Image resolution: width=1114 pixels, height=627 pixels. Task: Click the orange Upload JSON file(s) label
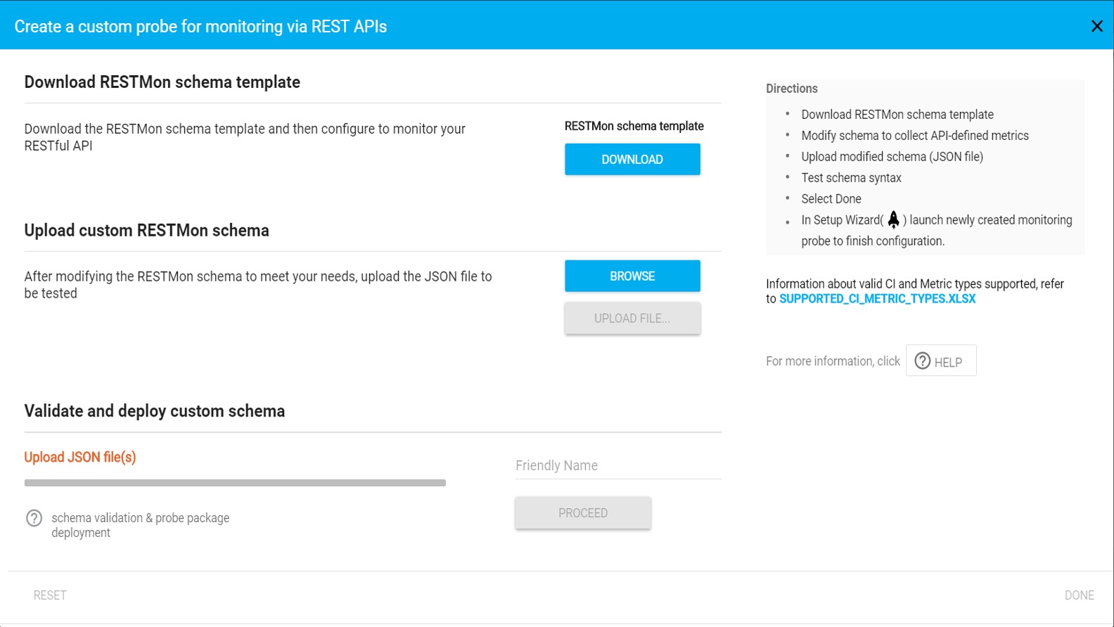[80, 457]
